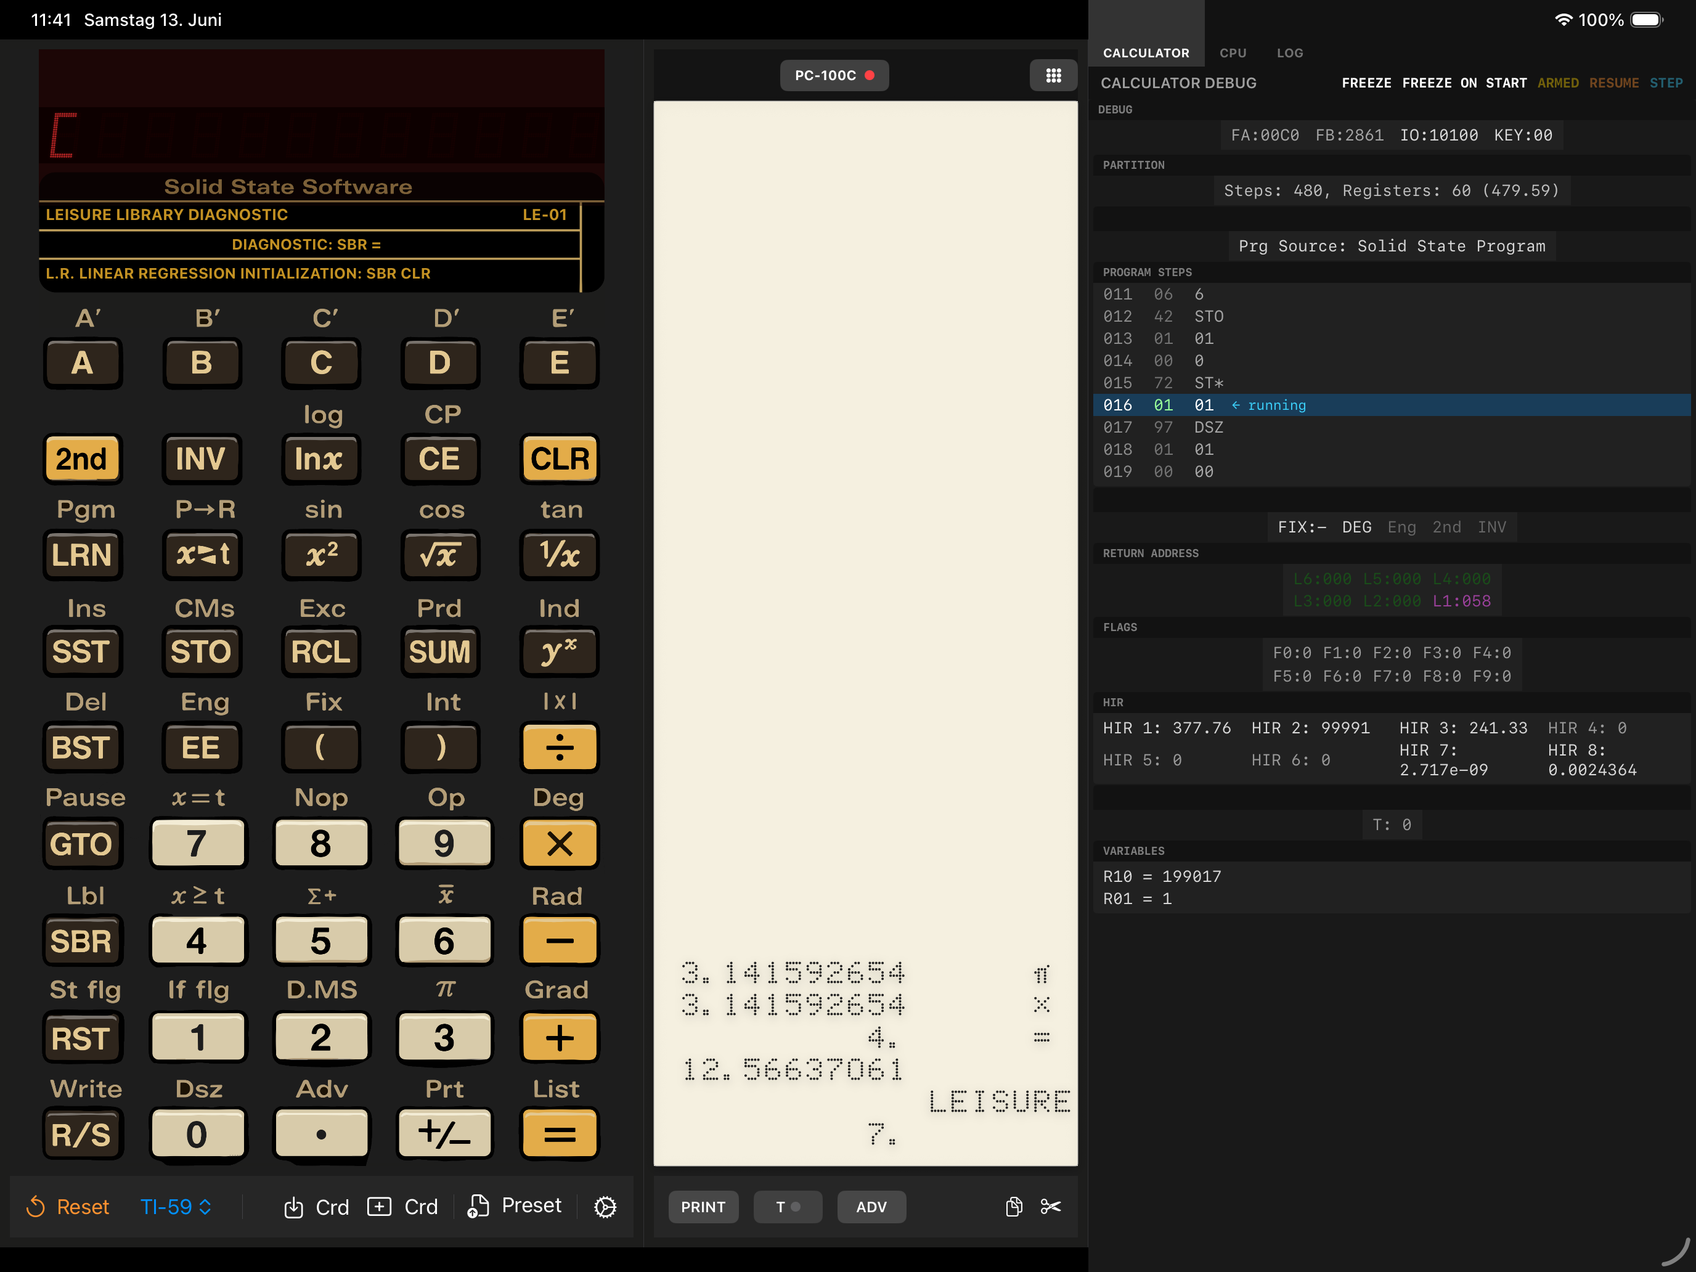The width and height of the screenshot is (1696, 1272).
Task: Tap the GTO key
Action: [82, 844]
